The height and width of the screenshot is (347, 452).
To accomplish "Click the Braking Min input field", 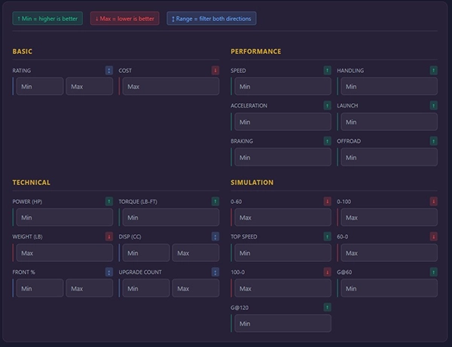I will click(282, 157).
